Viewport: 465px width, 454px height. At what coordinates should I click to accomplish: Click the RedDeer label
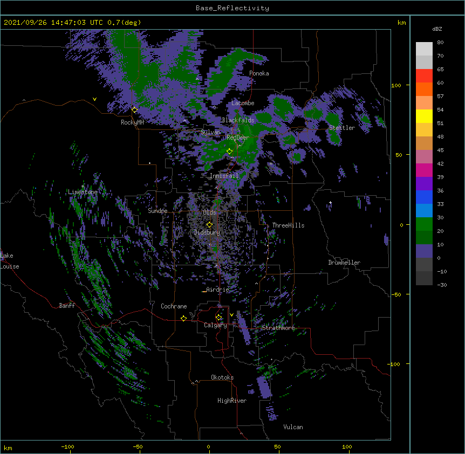[237, 137]
